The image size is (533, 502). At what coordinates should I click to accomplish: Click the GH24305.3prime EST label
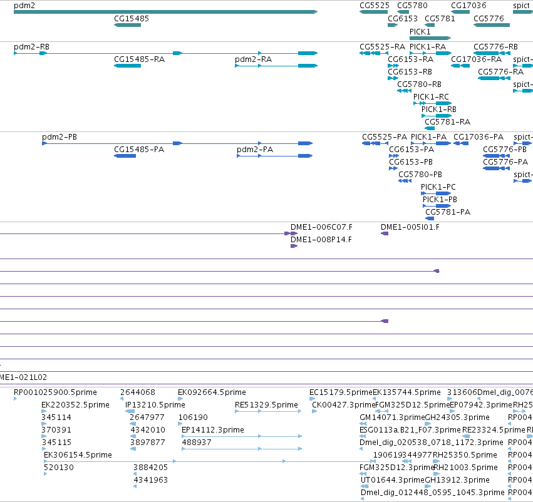(458, 417)
